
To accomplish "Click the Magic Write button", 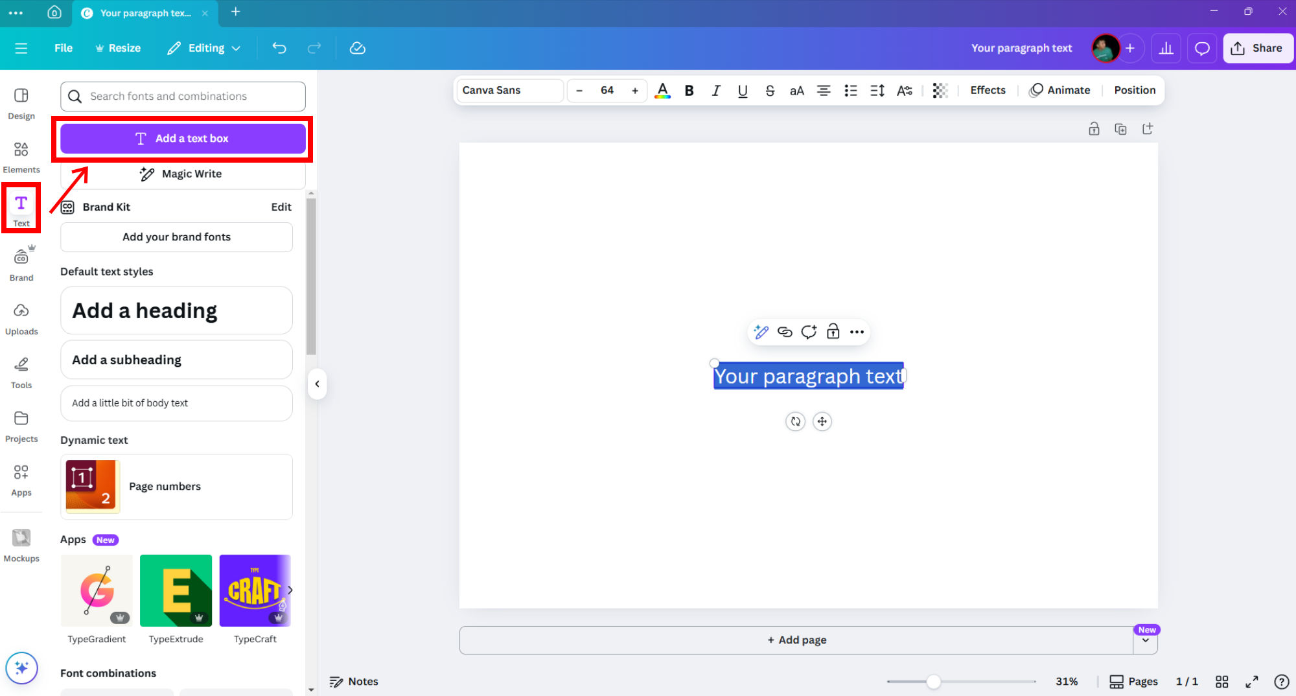I will pyautogui.click(x=183, y=174).
